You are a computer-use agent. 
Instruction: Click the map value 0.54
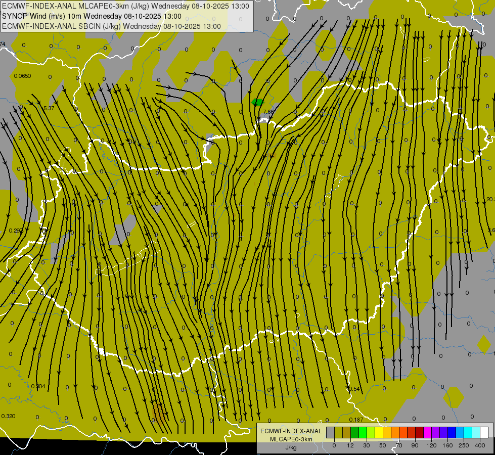pyautogui.click(x=354, y=389)
